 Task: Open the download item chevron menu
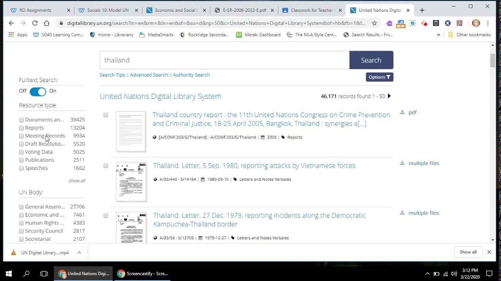pyautogui.click(x=79, y=253)
